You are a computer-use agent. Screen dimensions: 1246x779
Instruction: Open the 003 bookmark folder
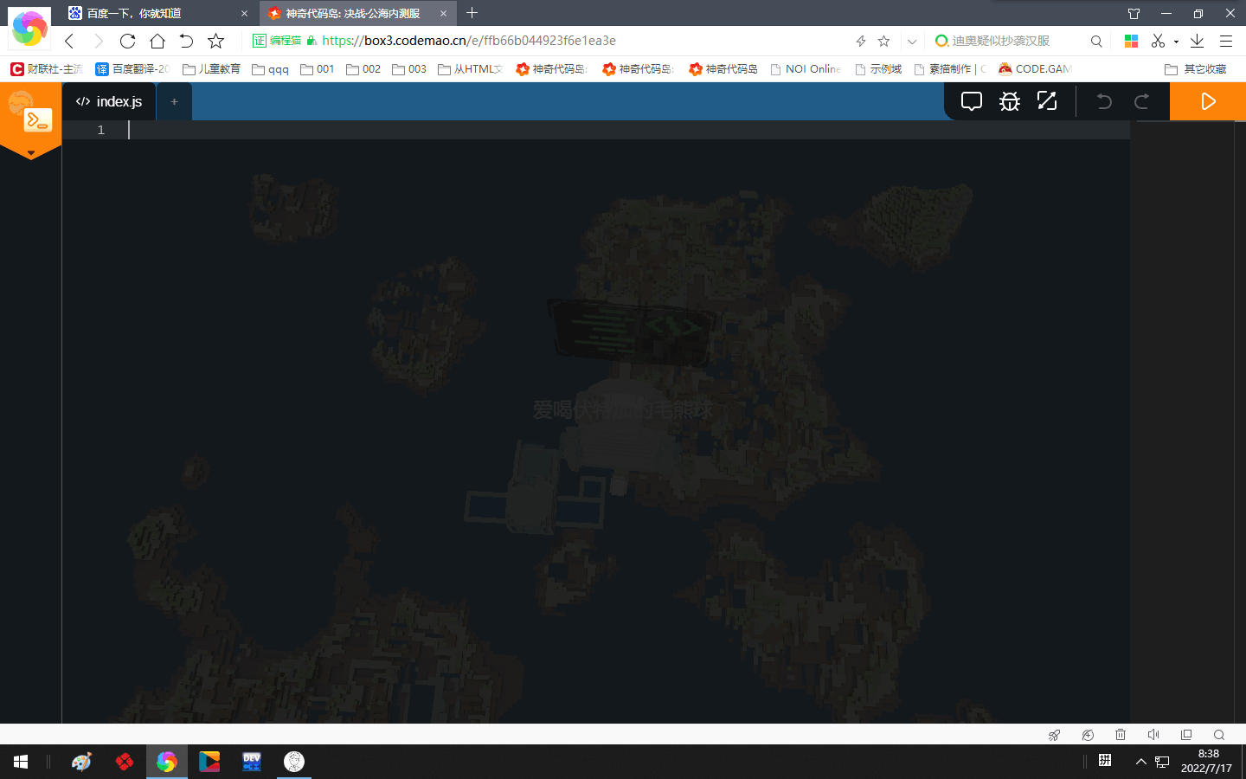click(409, 69)
